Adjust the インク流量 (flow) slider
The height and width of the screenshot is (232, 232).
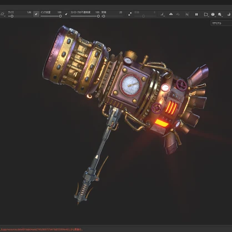point(51,16)
